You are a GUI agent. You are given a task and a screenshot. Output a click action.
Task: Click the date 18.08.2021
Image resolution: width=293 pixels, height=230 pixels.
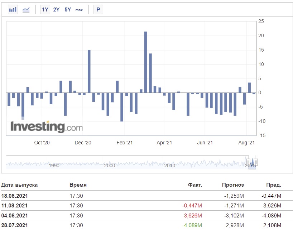(x=14, y=196)
